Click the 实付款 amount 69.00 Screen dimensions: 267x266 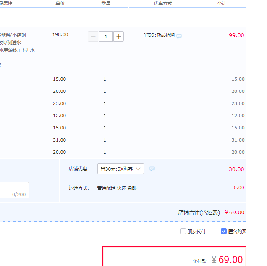[230, 260]
